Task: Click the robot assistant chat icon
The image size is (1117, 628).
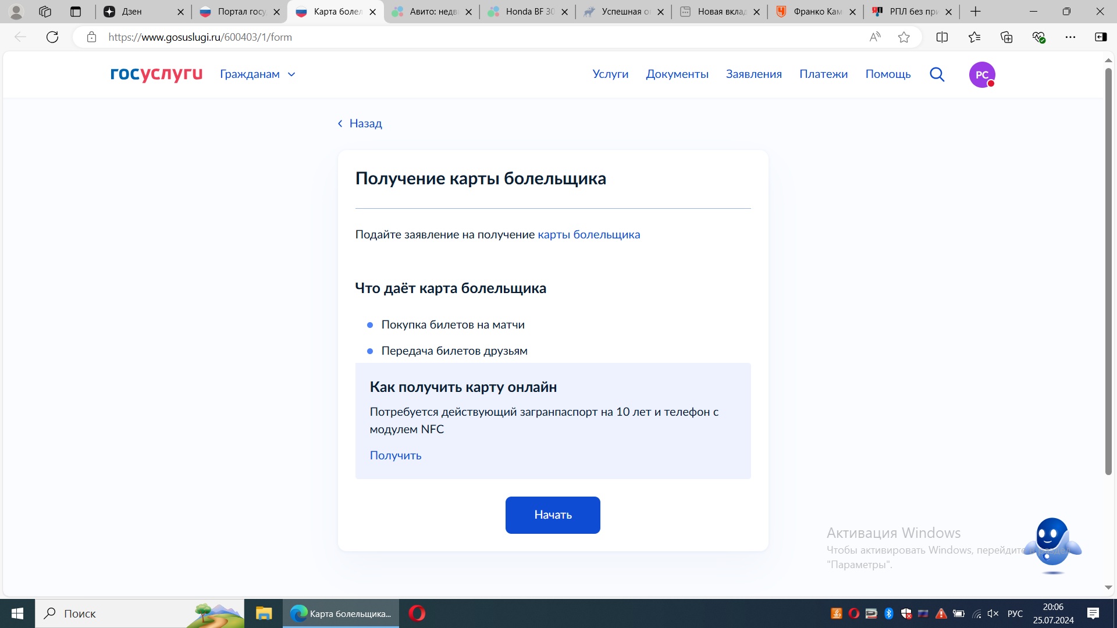Action: pyautogui.click(x=1052, y=545)
